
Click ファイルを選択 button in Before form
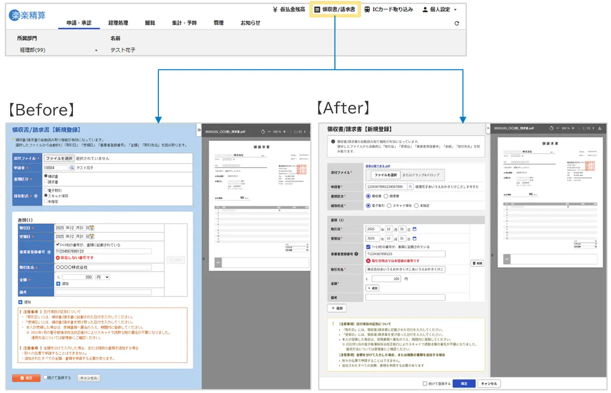pos(59,158)
